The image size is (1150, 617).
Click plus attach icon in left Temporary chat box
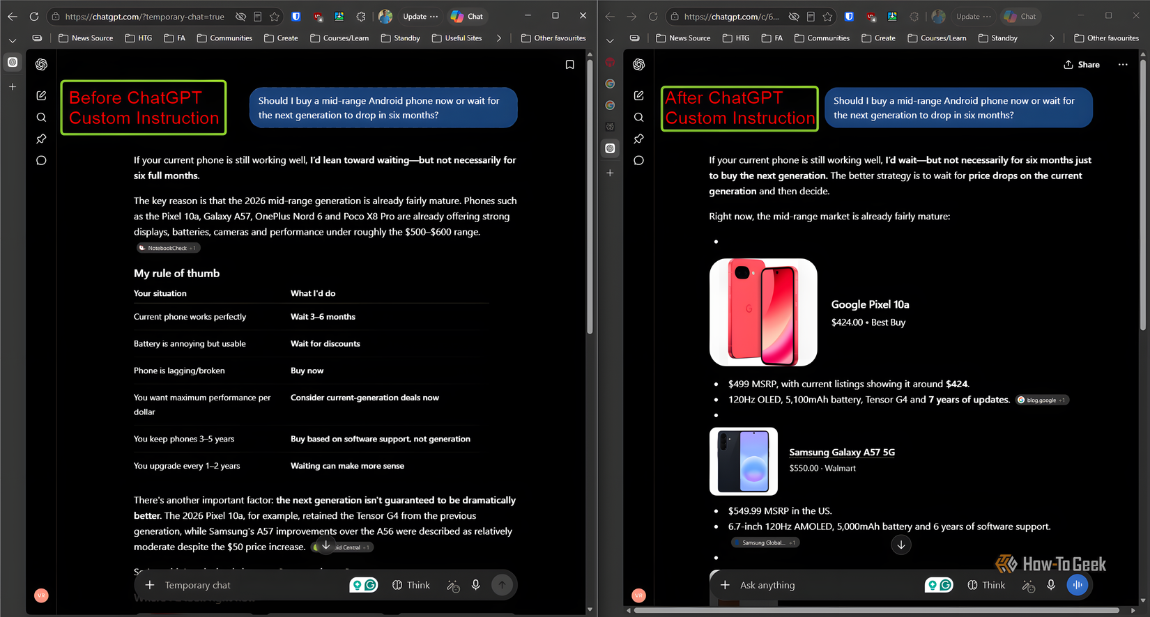click(149, 585)
